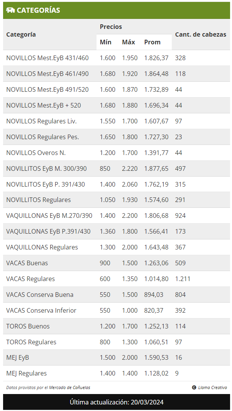Click the cow icon beside CATEGORÍAS

10,10
